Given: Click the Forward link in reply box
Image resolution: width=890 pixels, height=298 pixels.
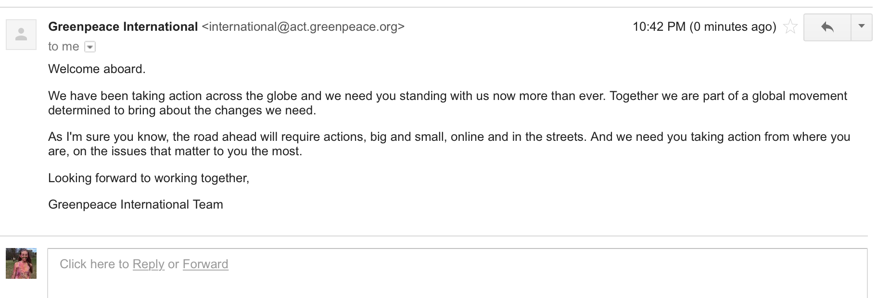Looking at the screenshot, I should tap(205, 264).
